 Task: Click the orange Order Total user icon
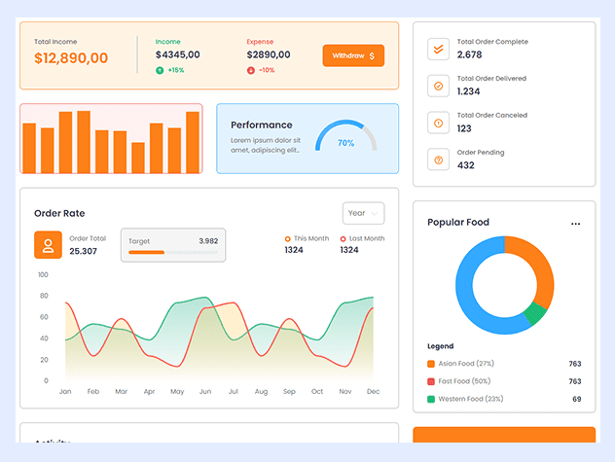click(x=49, y=245)
